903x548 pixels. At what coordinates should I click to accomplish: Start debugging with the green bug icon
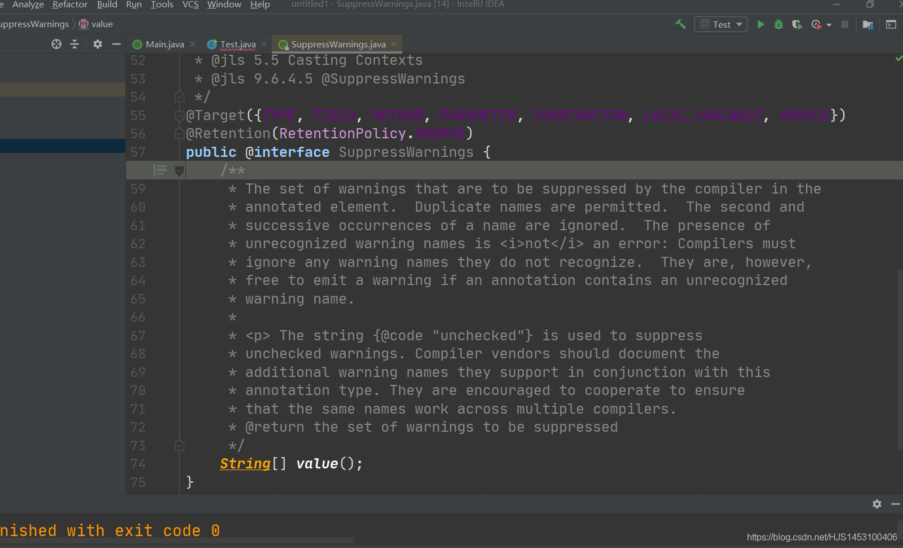[779, 24]
